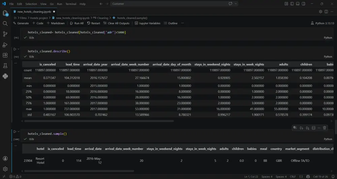
Task: Go back with the left arrow
Action: tap(101, 4)
